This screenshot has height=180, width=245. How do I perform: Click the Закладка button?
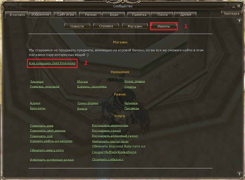click(x=232, y=13)
